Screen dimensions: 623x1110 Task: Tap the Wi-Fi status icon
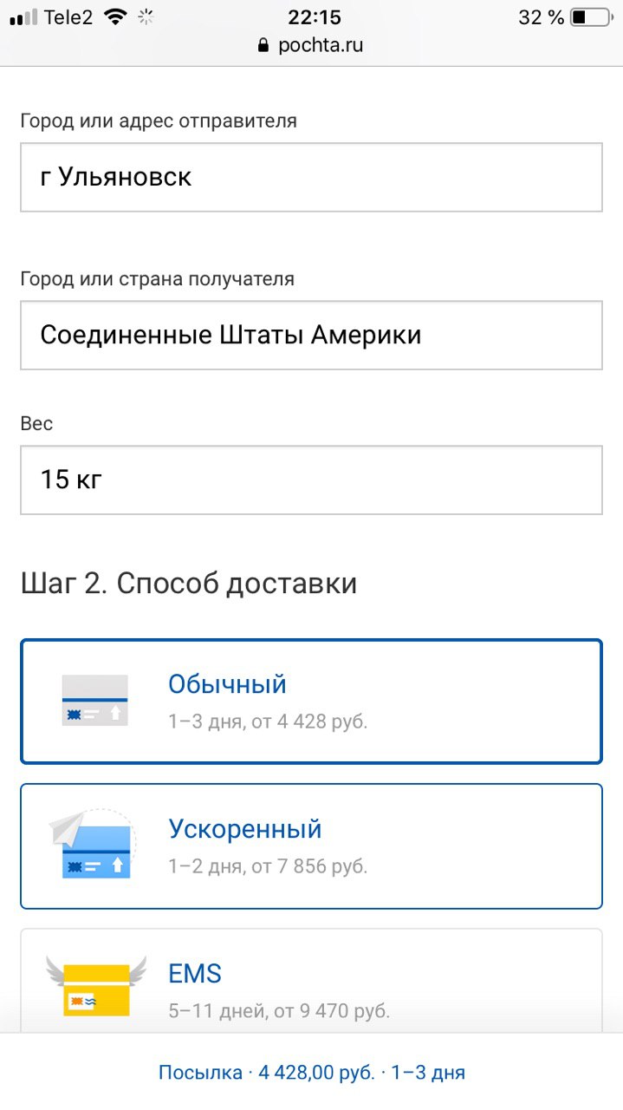tap(114, 16)
